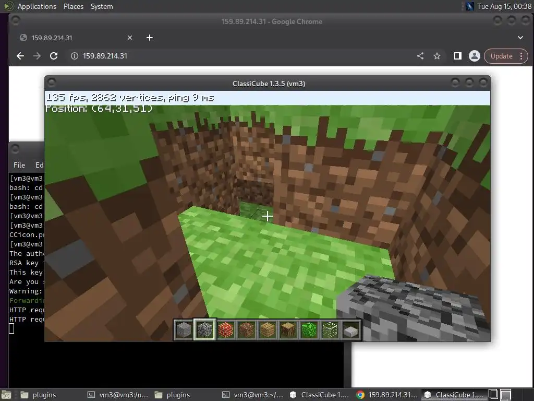Click the Warning line in terminal

(x=26, y=291)
